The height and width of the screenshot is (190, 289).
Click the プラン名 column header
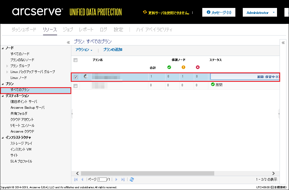pyautogui.click(x=98, y=60)
